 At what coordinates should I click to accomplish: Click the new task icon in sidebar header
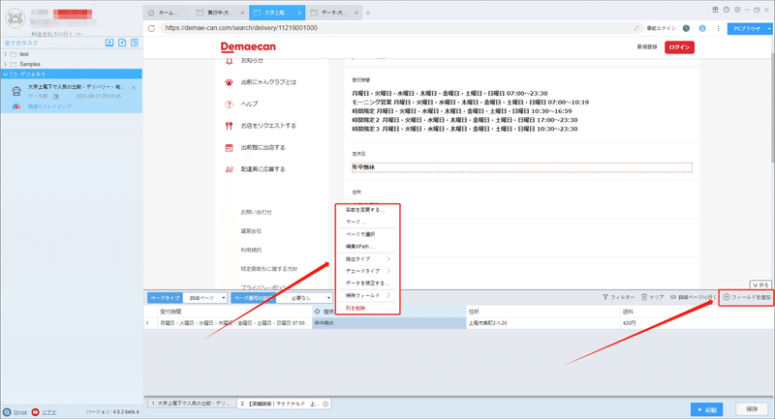coord(122,43)
